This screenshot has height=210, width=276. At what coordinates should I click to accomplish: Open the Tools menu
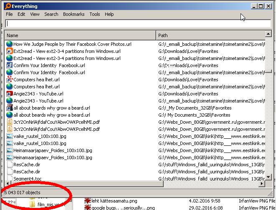95,14
